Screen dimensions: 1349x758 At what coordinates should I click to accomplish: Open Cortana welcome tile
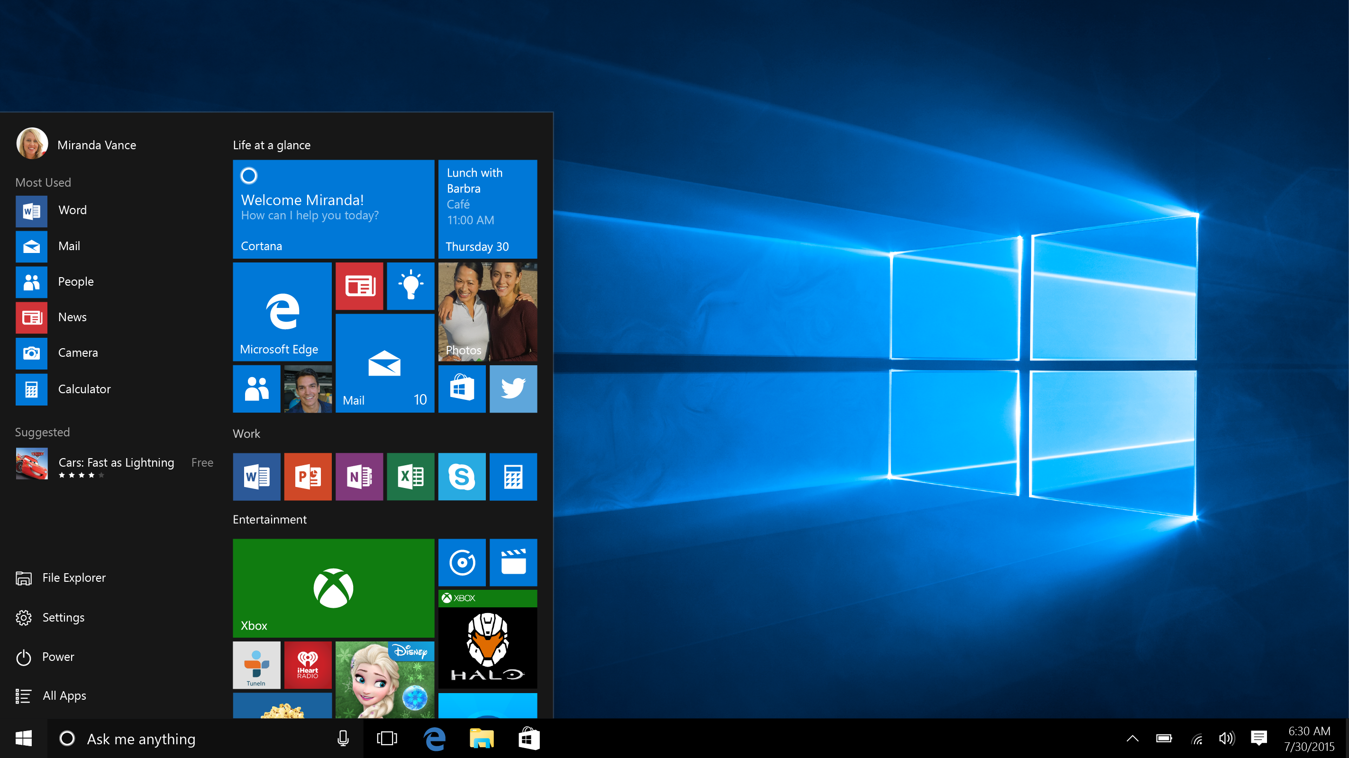click(x=333, y=208)
